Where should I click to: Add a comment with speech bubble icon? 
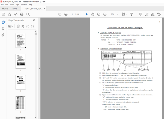tap(140, 14)
